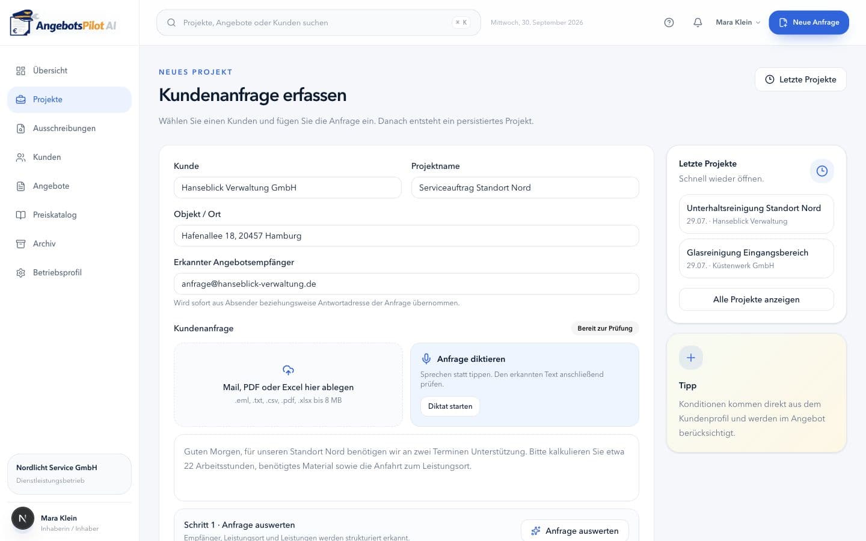This screenshot has width=866, height=541.
Task: Click the plus icon in Tipp card
Action: click(691, 358)
